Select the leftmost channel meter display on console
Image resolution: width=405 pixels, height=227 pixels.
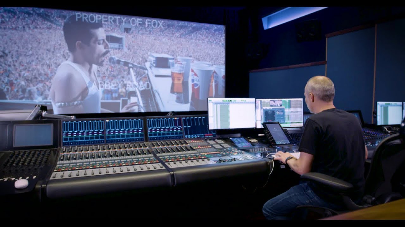[83, 132]
